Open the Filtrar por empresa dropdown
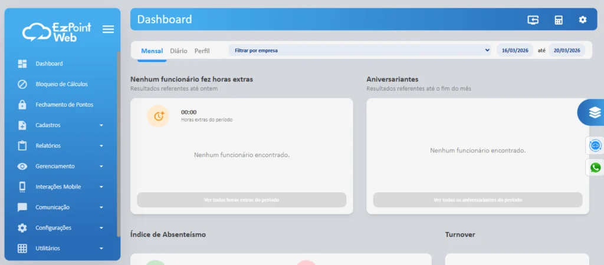Viewport: 604px width, 265px height. 360,51
